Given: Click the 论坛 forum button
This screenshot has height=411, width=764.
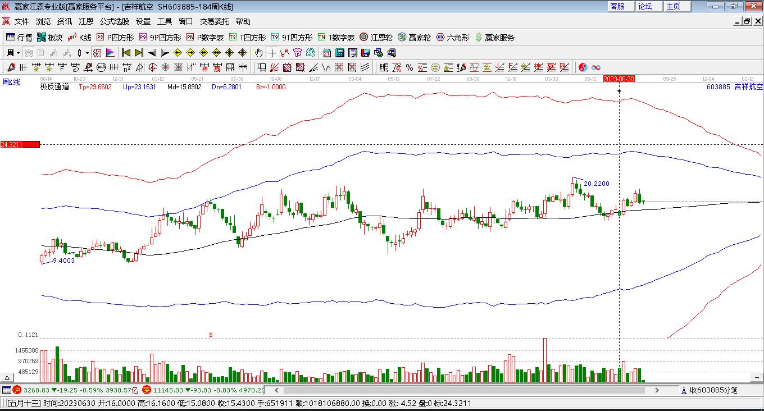Looking at the screenshot, I should 645,6.
